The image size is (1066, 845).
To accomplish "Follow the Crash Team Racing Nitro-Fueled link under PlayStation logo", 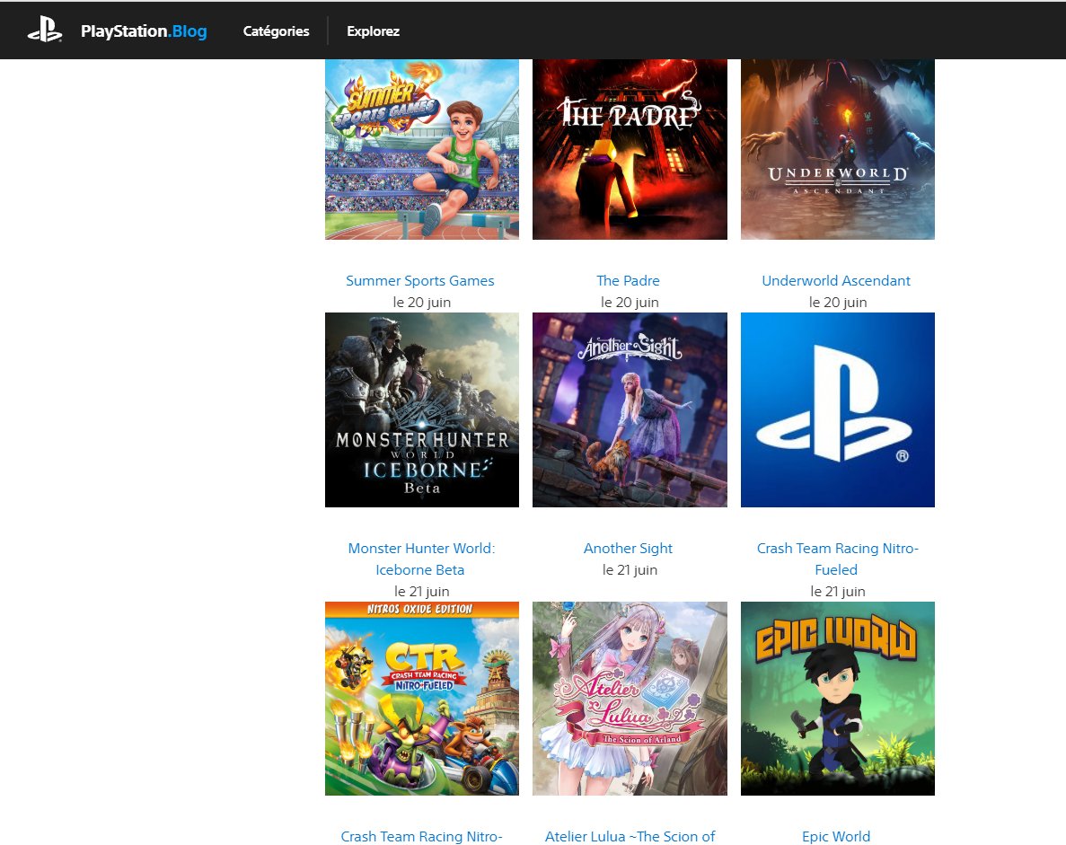I will tap(838, 559).
